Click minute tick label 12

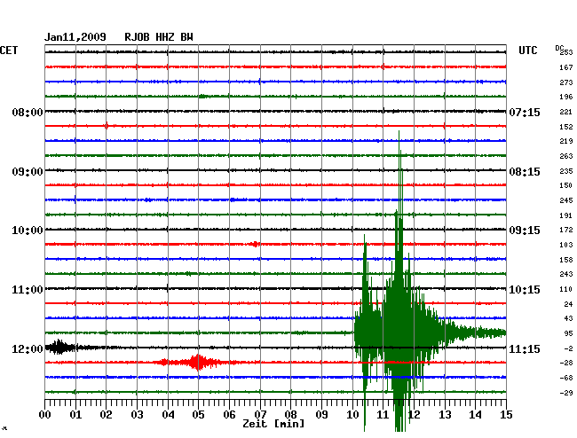coord(414,414)
